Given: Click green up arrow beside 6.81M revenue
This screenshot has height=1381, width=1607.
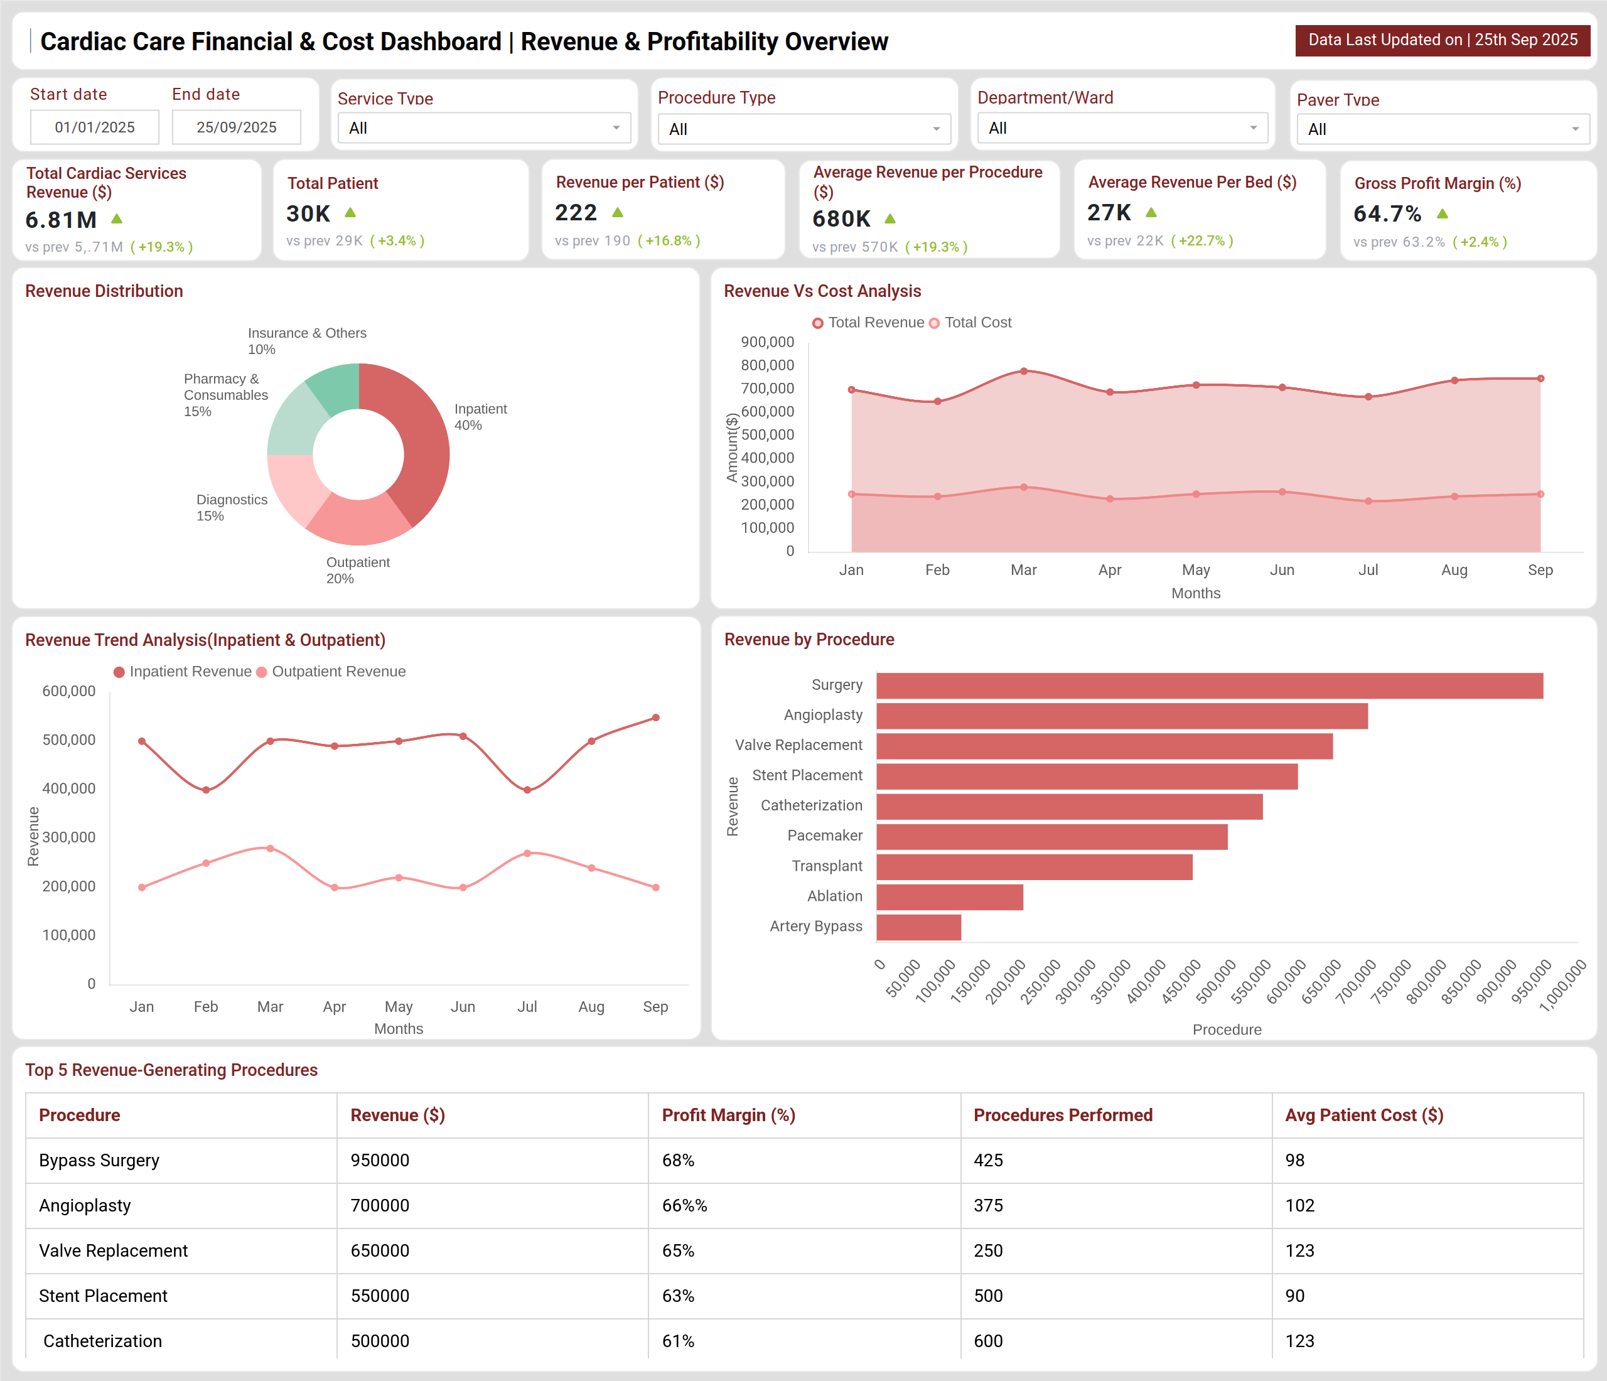Looking at the screenshot, I should tap(117, 220).
